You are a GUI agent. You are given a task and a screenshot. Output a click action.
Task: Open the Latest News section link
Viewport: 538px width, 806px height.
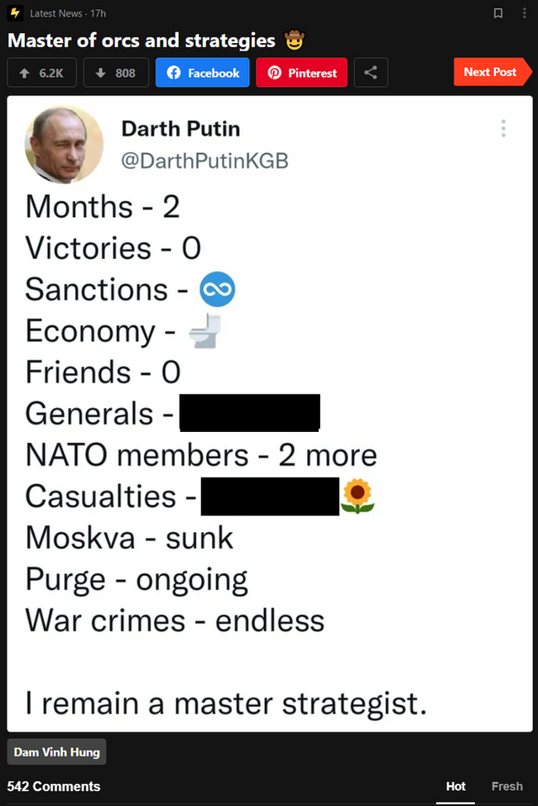tap(55, 13)
